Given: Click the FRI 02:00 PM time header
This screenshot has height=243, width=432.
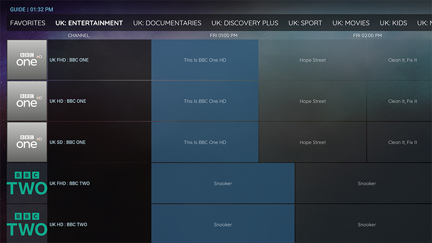Looking at the screenshot, I should (367, 36).
